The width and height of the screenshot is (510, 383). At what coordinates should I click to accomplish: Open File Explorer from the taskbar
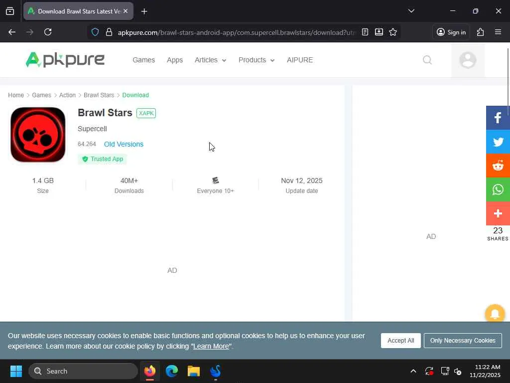pos(194,371)
